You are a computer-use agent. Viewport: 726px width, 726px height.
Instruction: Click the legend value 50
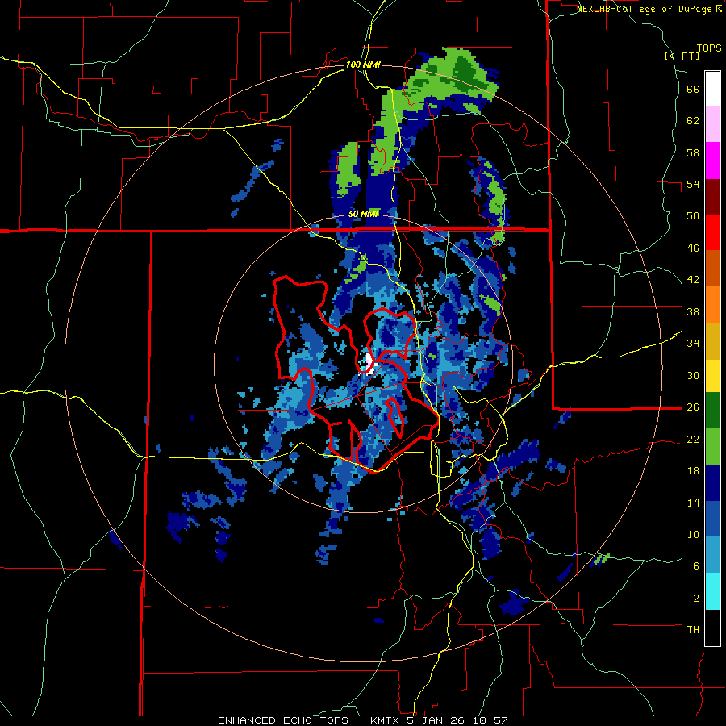point(693,216)
